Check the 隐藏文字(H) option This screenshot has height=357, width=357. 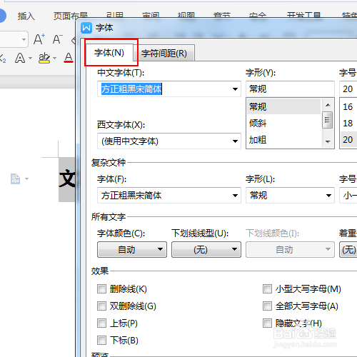tap(267, 323)
